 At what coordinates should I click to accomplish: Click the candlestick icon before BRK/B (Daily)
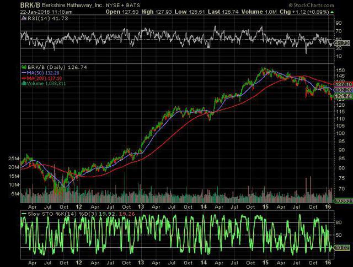click(x=24, y=67)
